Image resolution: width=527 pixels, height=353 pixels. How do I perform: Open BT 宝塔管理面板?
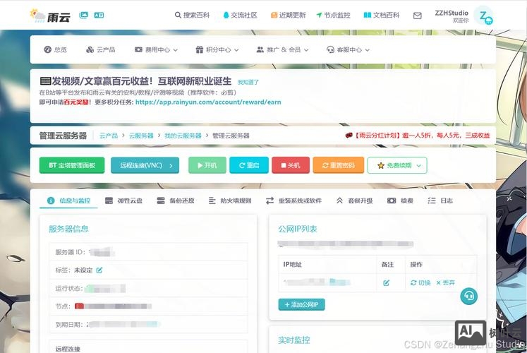click(72, 165)
